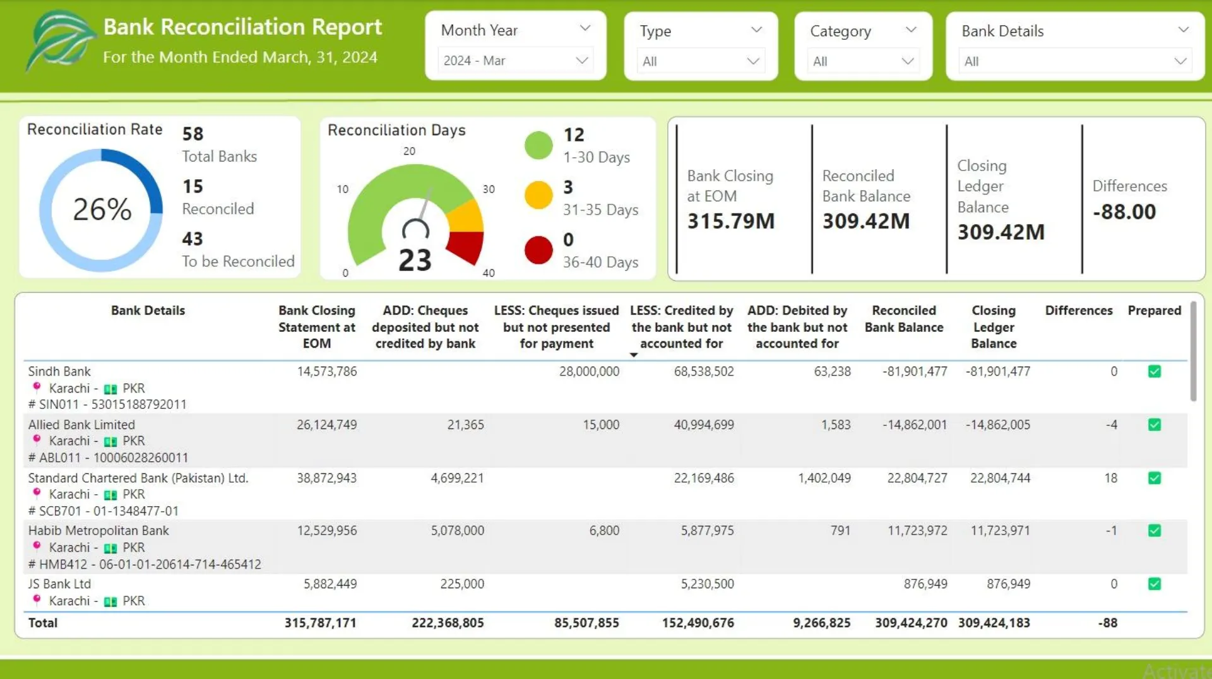This screenshot has height=679, width=1212.
Task: Click the location pin under Standard Chartered Bank
Action: pyautogui.click(x=37, y=493)
